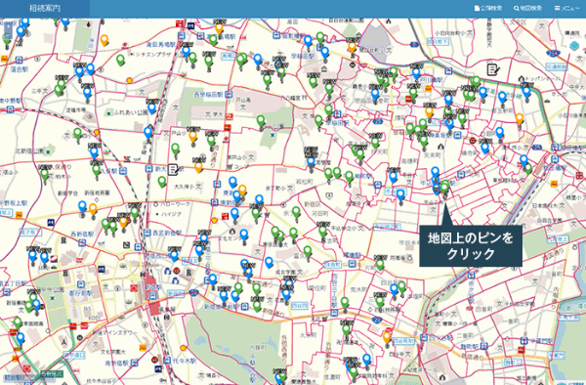586x385 pixels.
Task: Select the green pin in 戸山公園
Action: tap(261, 122)
